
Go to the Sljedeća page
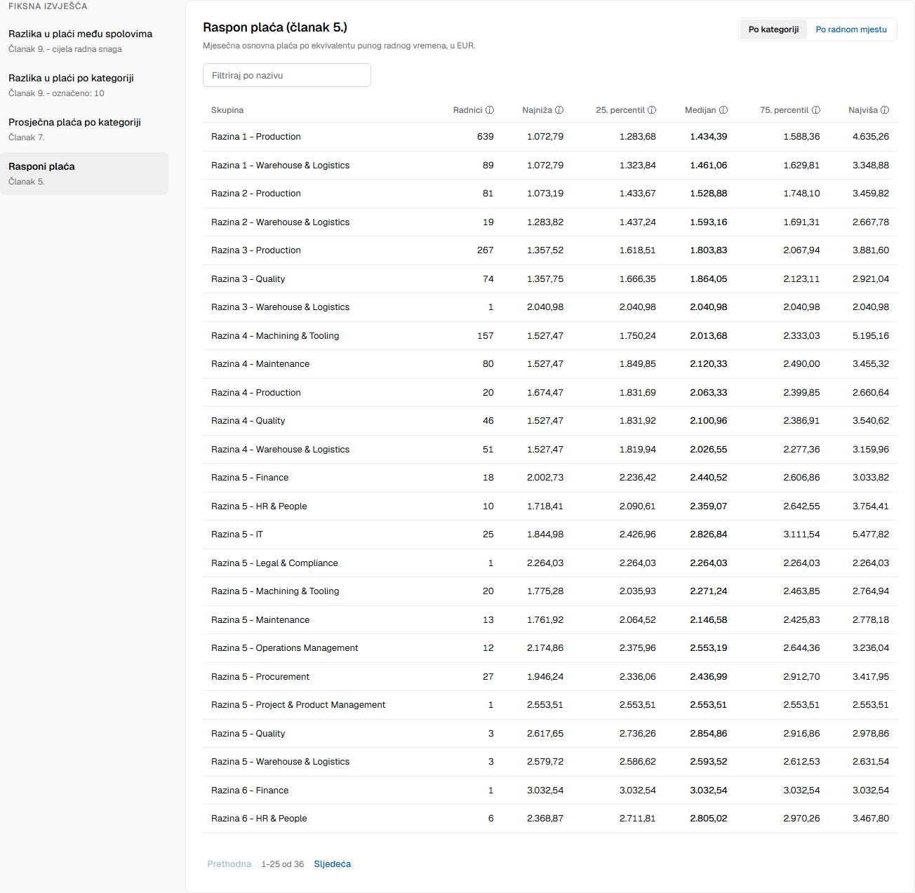pos(333,864)
